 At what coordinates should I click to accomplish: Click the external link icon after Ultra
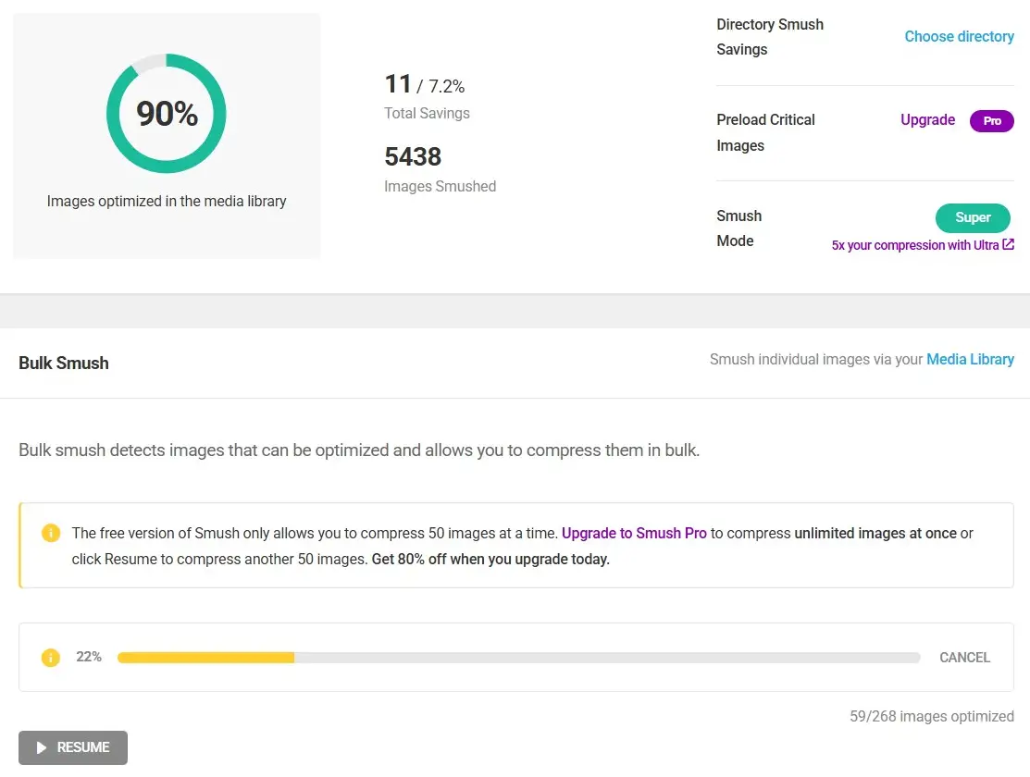pos(1009,245)
